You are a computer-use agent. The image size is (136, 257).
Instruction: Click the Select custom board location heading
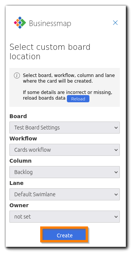tap(50, 52)
